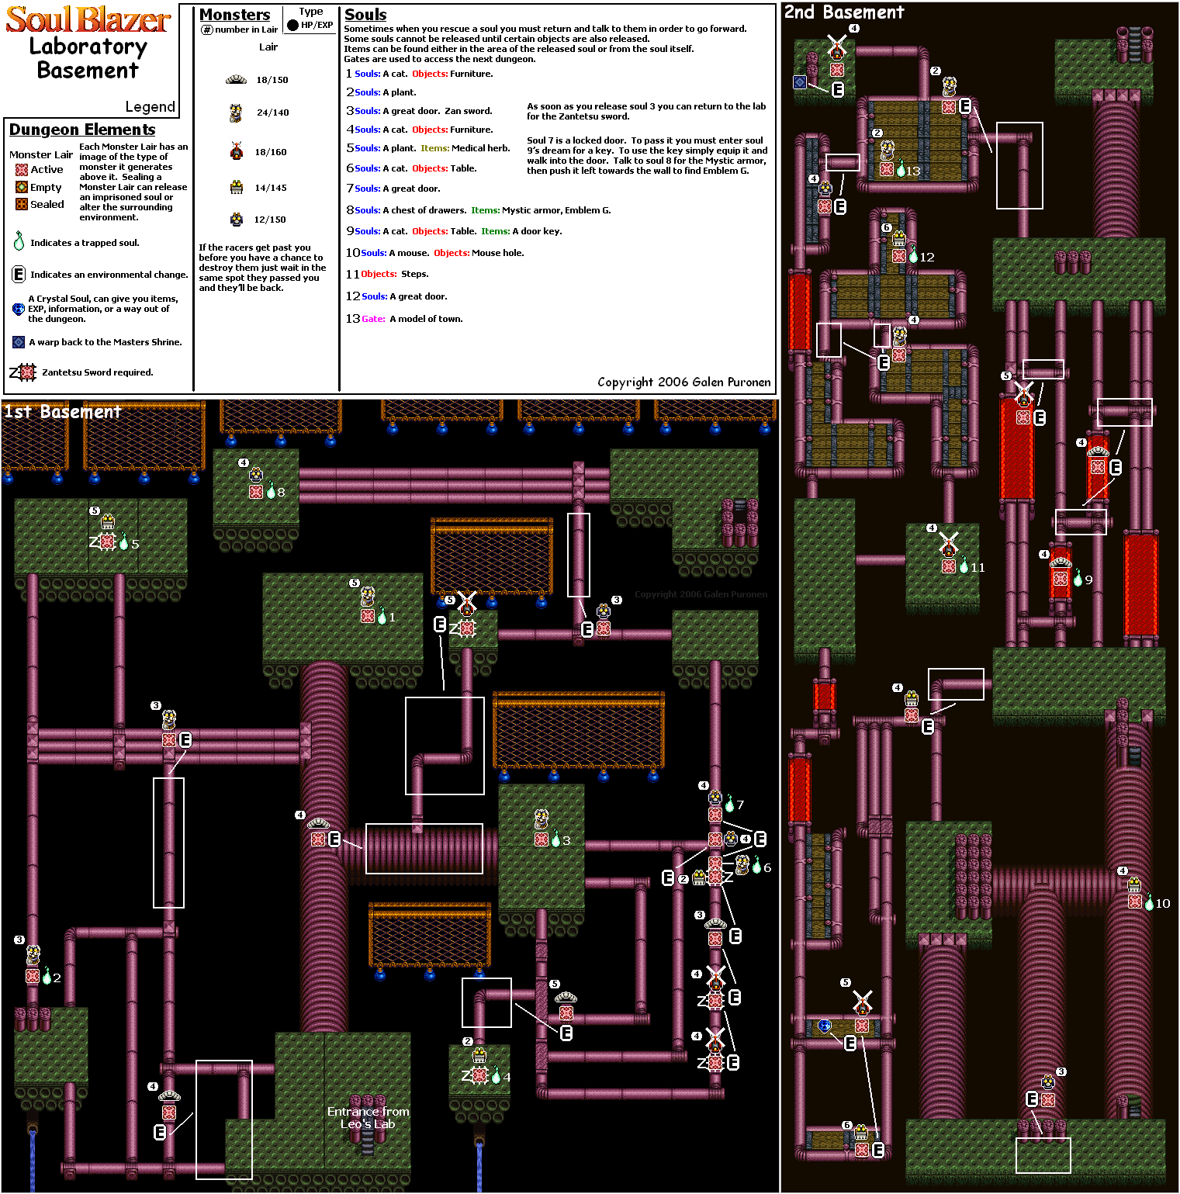
Task: Click the Masters Shrine warp legend icon
Action: tap(19, 342)
